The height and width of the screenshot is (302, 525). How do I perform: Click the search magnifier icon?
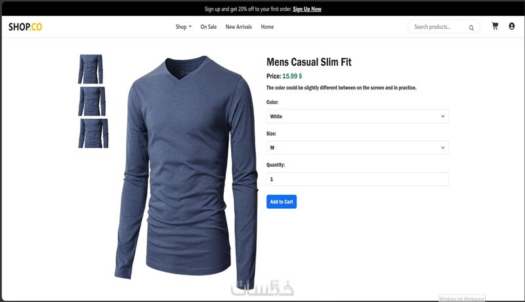471,28
